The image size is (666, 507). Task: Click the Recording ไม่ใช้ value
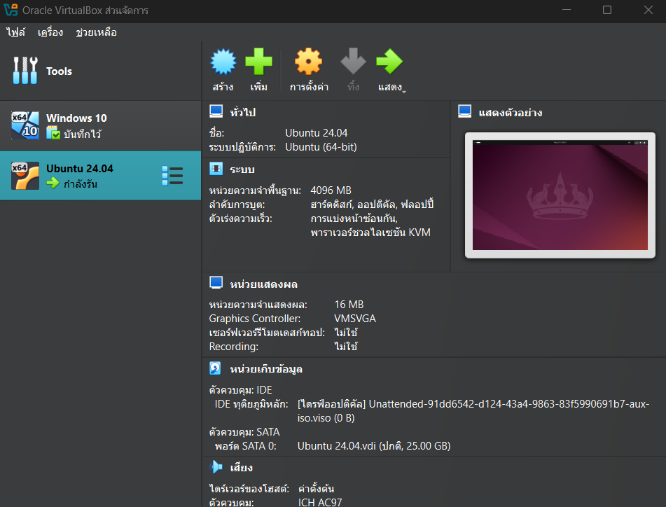(x=346, y=347)
